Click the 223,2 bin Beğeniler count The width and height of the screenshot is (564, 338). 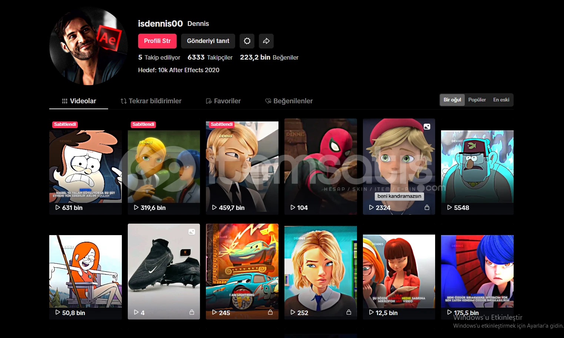pos(269,57)
